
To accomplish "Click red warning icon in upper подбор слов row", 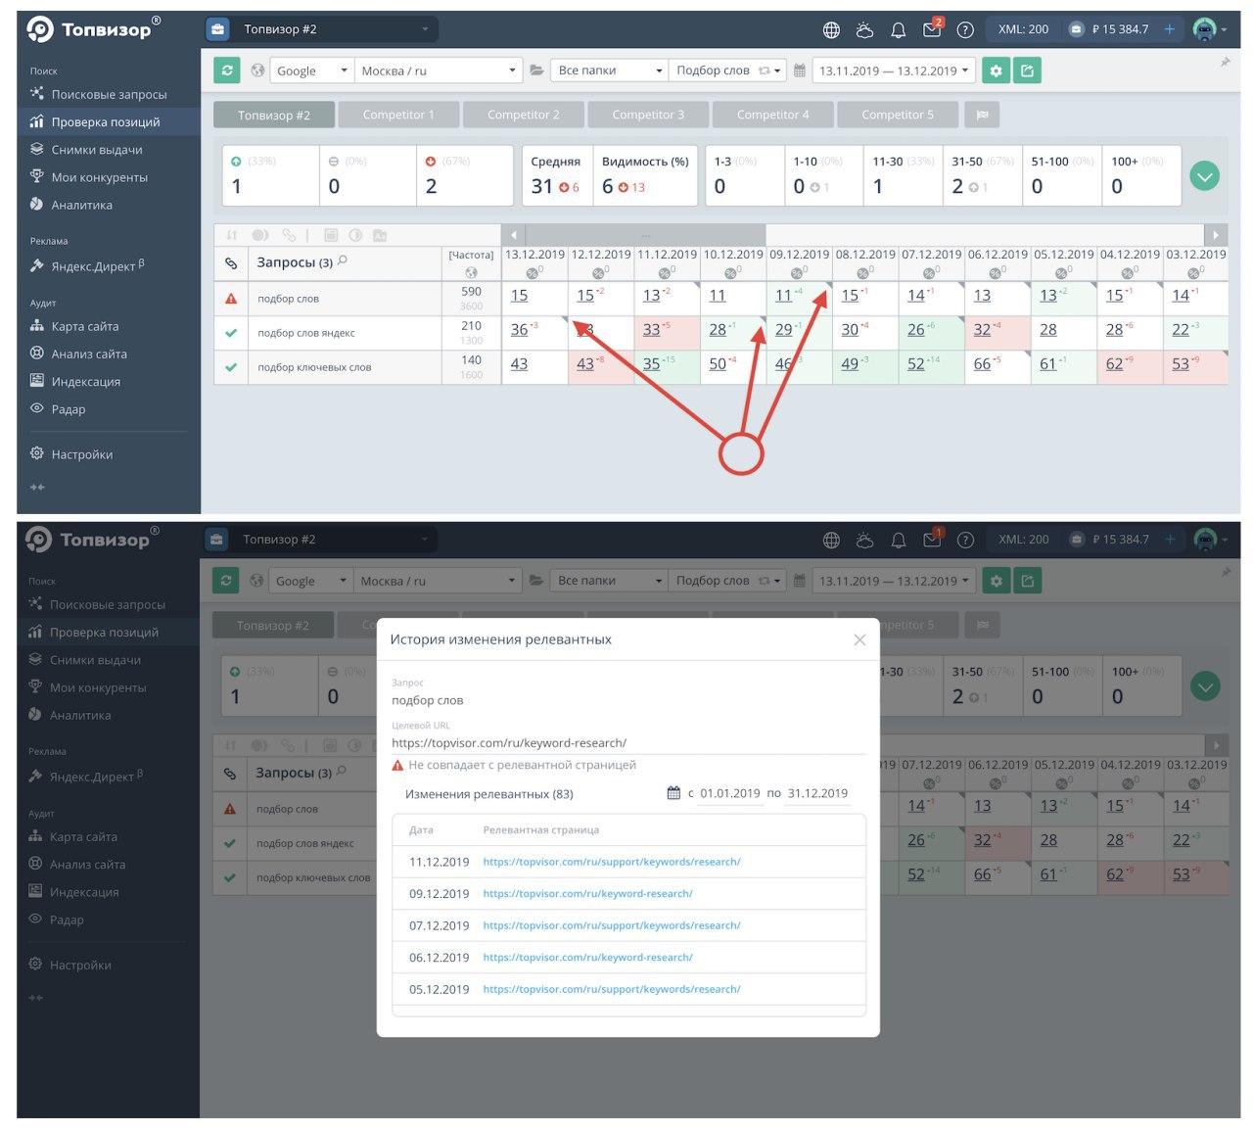I will coord(231,299).
